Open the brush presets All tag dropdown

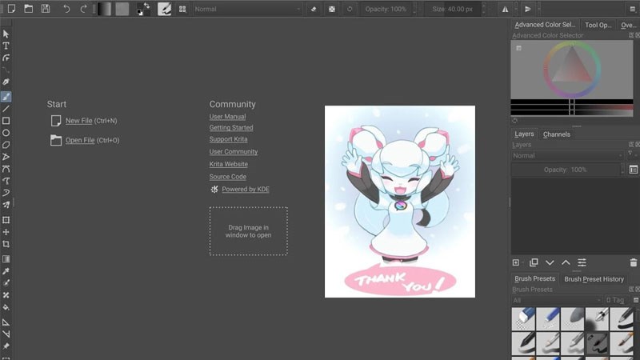point(555,300)
